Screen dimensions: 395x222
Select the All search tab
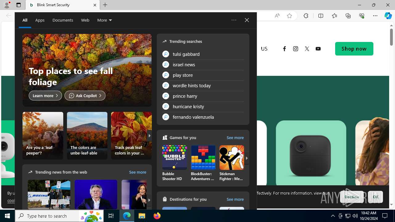click(25, 20)
